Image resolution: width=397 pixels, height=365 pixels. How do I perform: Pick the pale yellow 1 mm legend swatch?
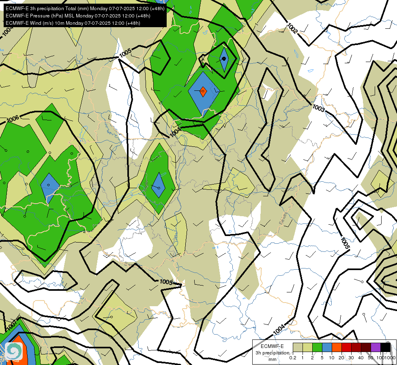(307, 347)
